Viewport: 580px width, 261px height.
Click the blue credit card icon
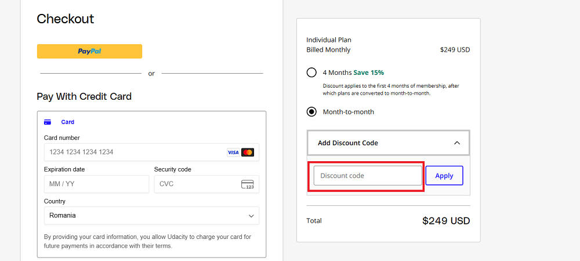48,122
